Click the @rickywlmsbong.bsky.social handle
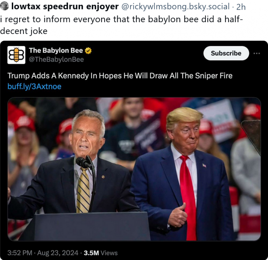 (175, 7)
